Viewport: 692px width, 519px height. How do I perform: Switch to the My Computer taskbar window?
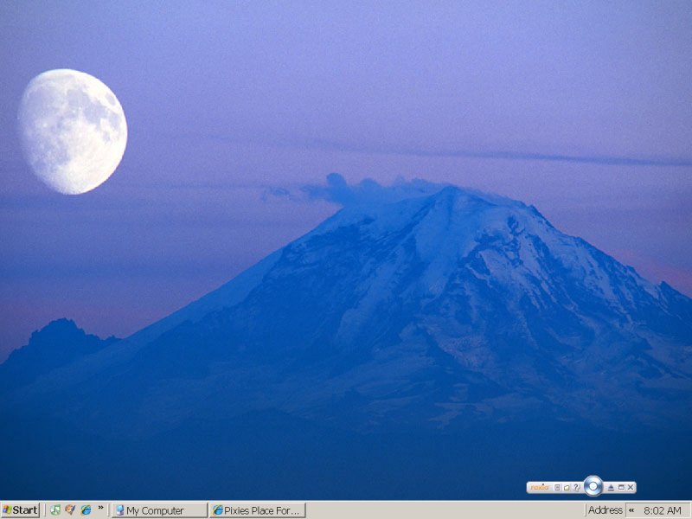click(x=159, y=510)
